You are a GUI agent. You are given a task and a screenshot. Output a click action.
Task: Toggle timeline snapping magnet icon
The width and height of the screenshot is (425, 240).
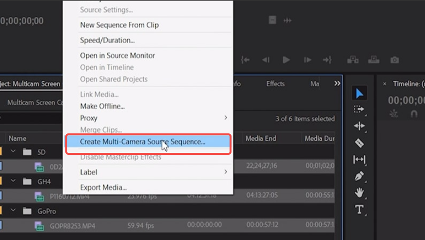[414, 113]
